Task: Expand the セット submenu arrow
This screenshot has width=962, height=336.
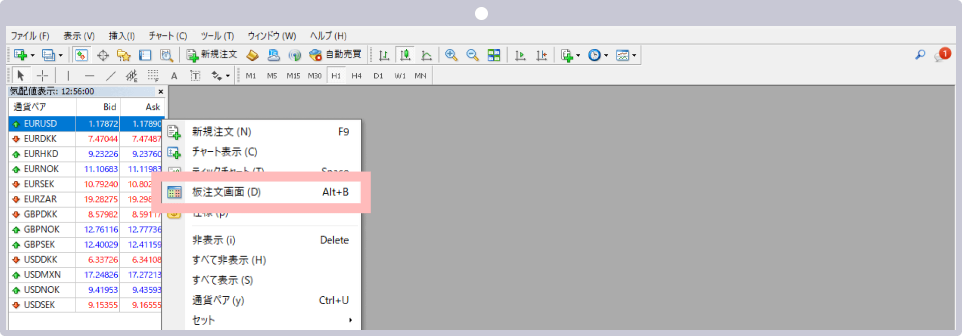Action: tap(351, 320)
